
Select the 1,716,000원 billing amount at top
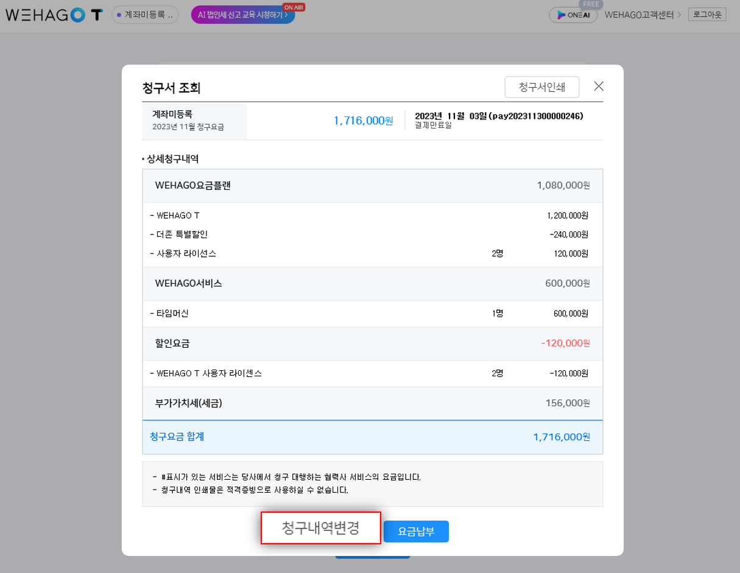(363, 121)
